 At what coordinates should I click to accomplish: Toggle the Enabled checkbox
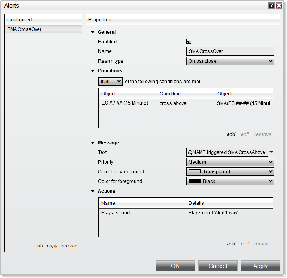[x=189, y=41]
